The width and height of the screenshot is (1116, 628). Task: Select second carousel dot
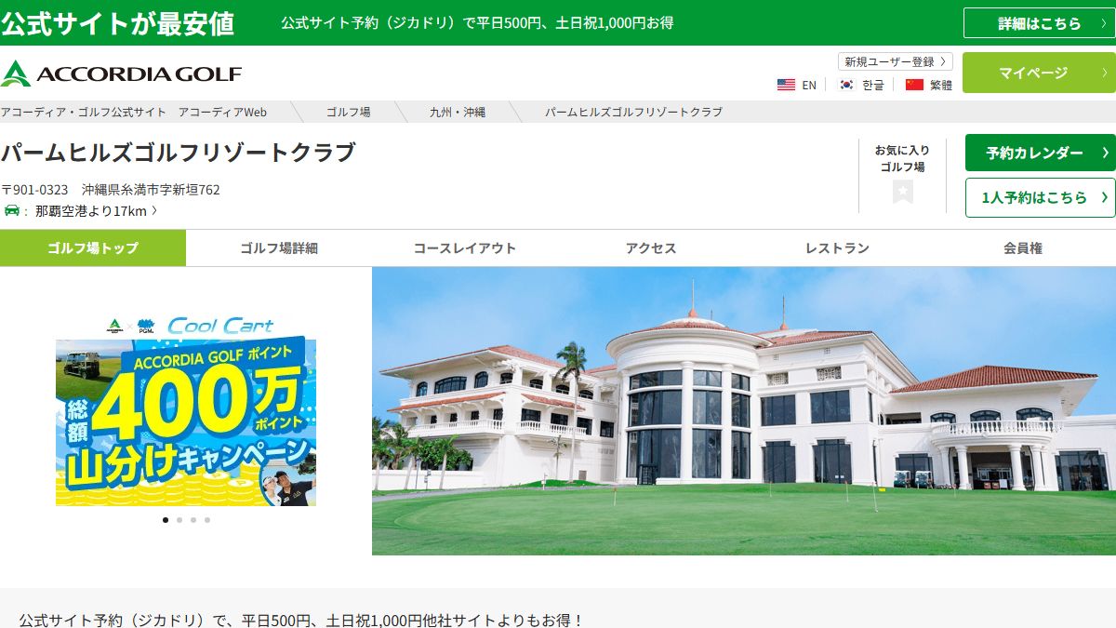179,520
